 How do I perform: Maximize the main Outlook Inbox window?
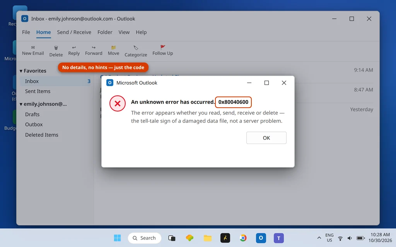pyautogui.click(x=352, y=19)
